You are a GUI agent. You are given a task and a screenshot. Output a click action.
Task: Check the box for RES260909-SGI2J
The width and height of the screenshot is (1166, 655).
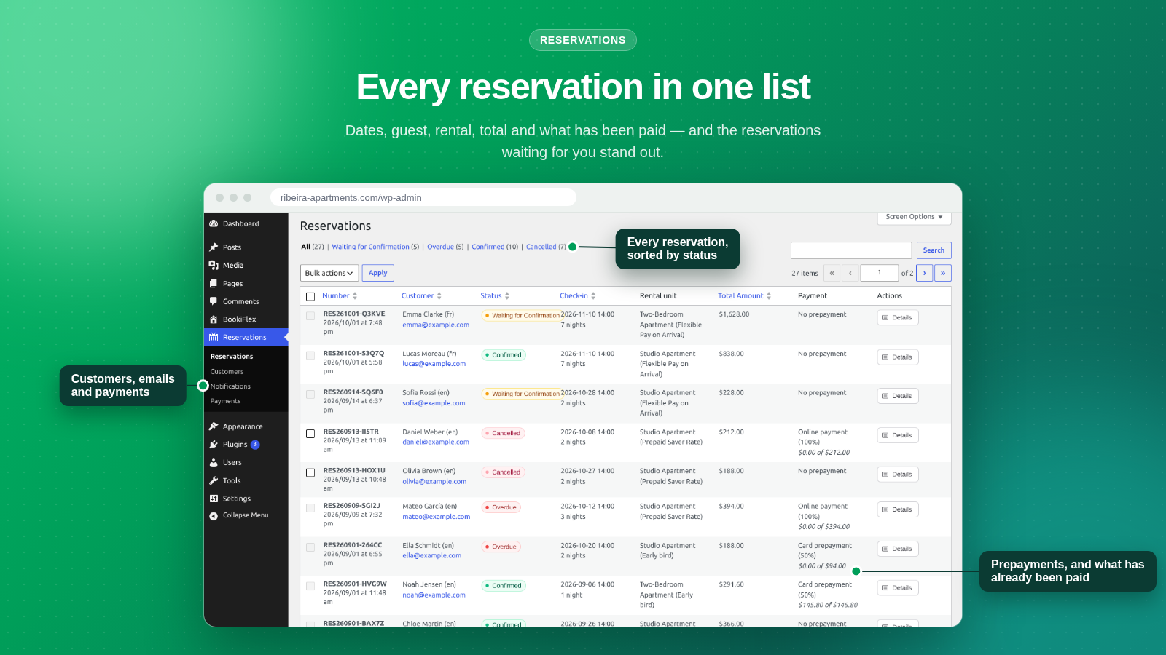pos(310,508)
